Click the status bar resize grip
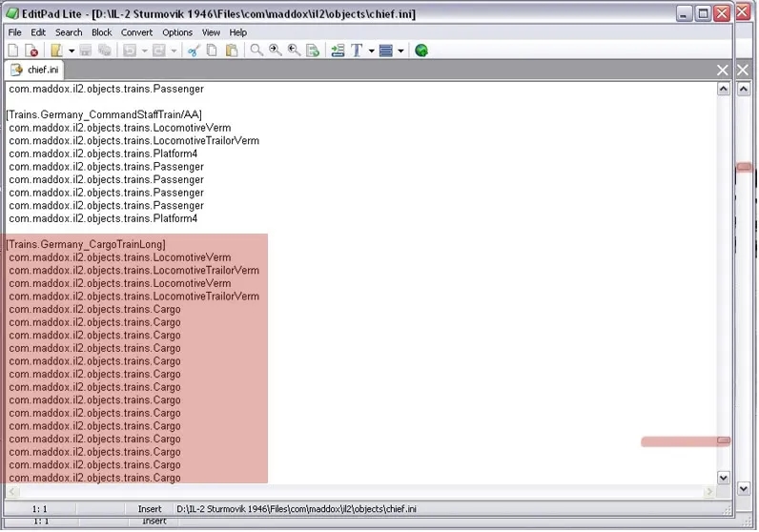Viewport: 759px width, 532px height. click(x=727, y=510)
